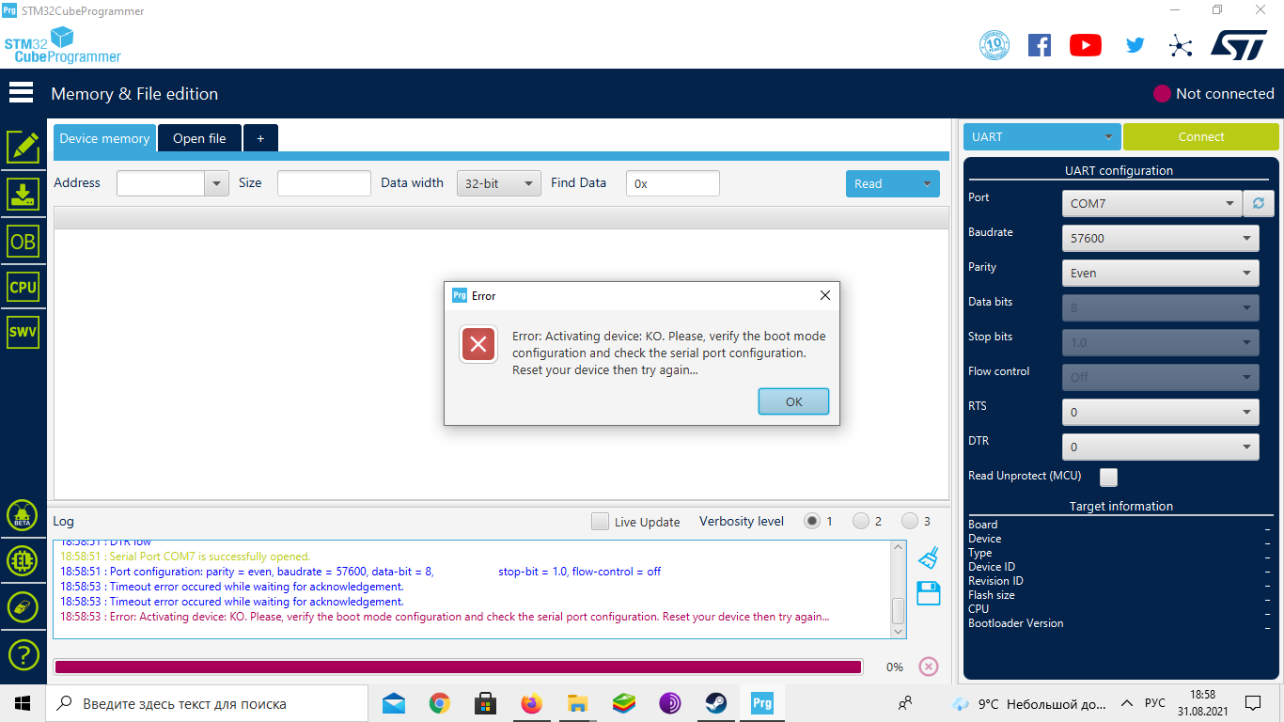Viewport: 1284px width, 722px height.
Task: Expand the Parity dropdown set to Even
Action: 1160,274
